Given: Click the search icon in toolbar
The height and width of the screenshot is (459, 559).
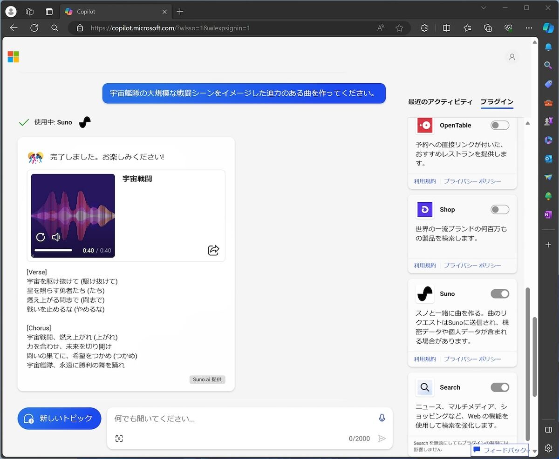Looking at the screenshot, I should click(55, 28).
